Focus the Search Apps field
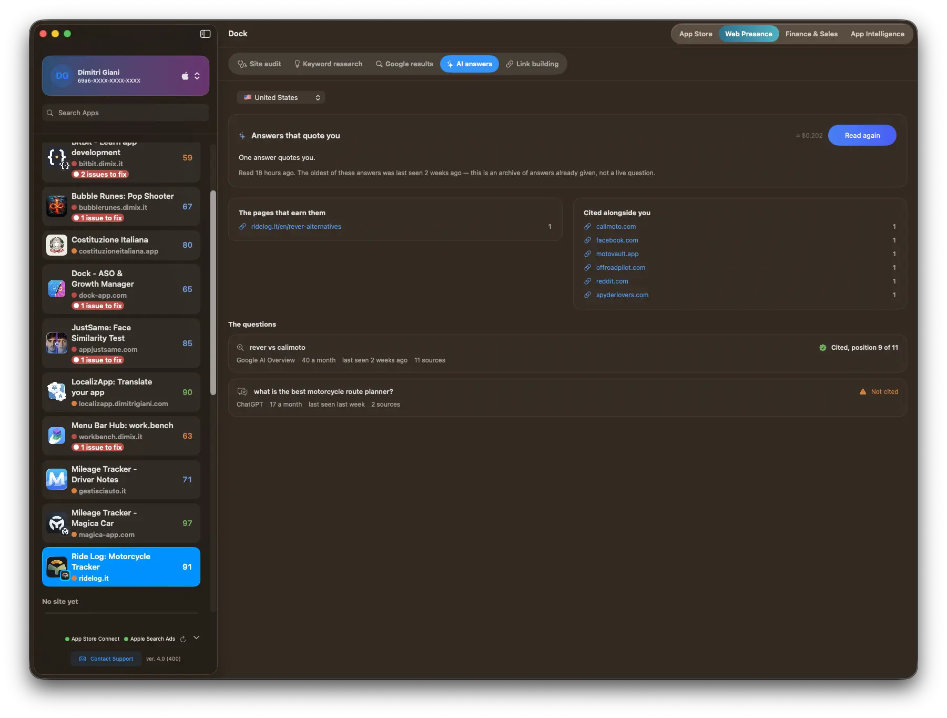The image size is (947, 718). (126, 113)
